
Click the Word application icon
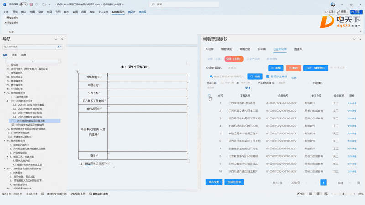pyautogui.click(x=5, y=5)
